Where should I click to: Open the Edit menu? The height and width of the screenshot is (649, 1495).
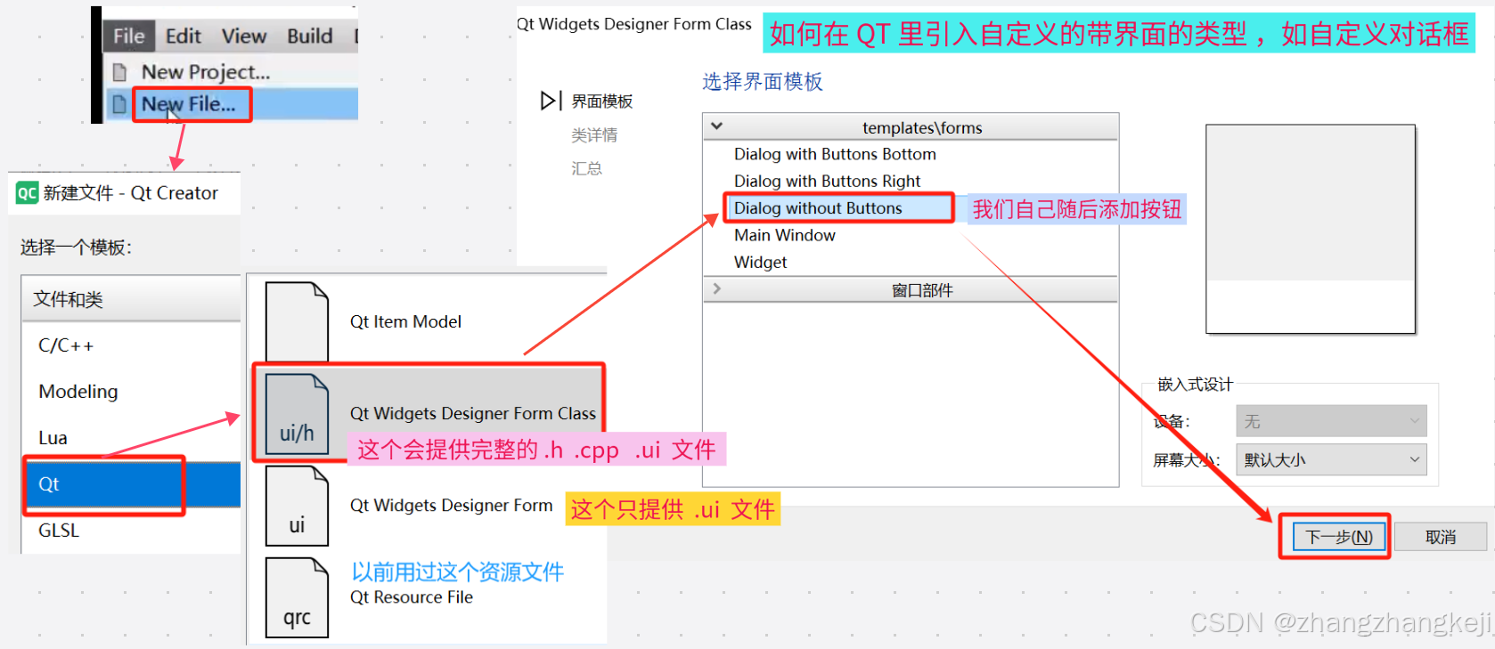point(184,37)
